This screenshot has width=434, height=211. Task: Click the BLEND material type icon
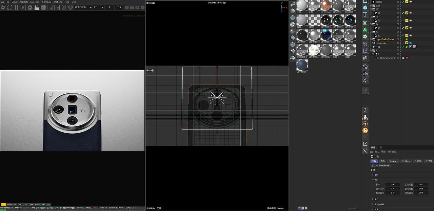[292, 58]
